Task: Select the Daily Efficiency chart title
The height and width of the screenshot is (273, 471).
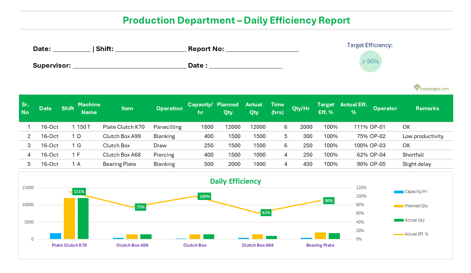Action: [x=236, y=181]
